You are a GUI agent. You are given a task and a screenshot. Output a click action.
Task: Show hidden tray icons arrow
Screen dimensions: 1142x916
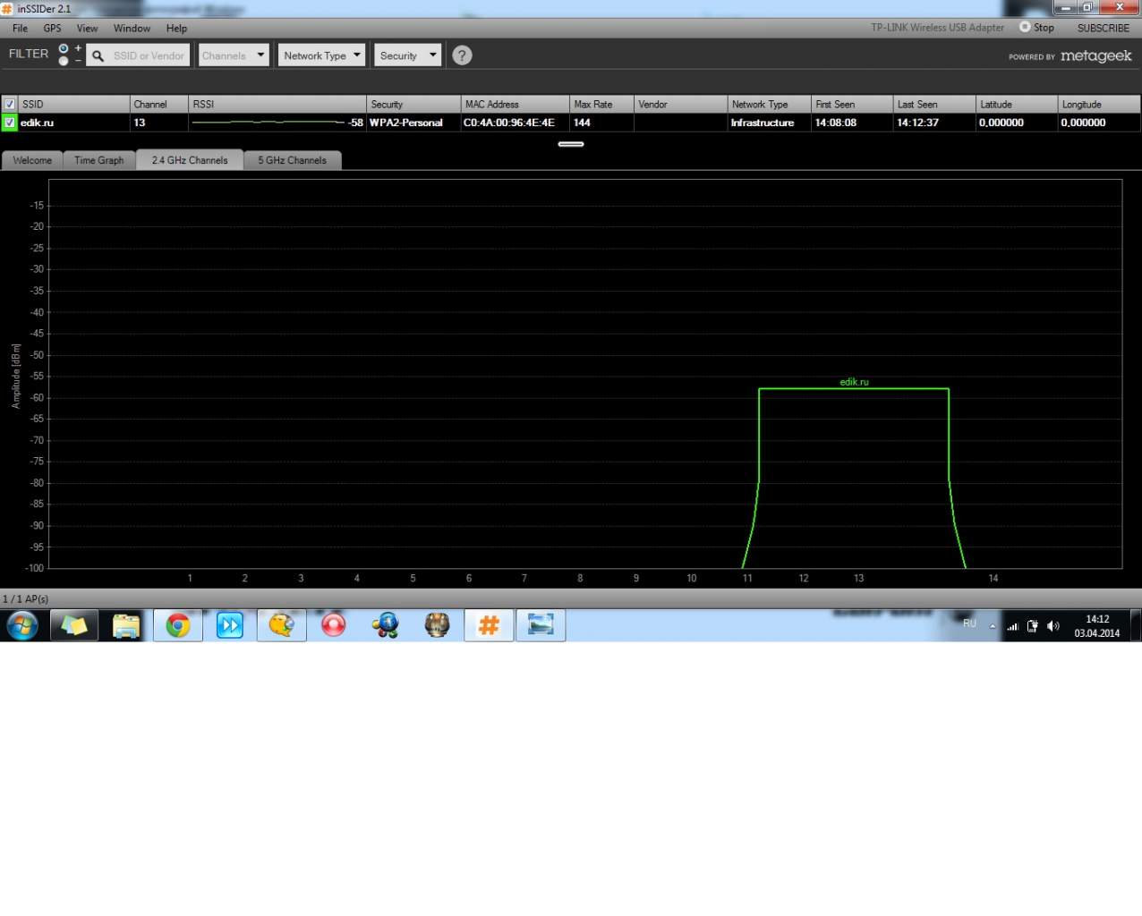992,626
